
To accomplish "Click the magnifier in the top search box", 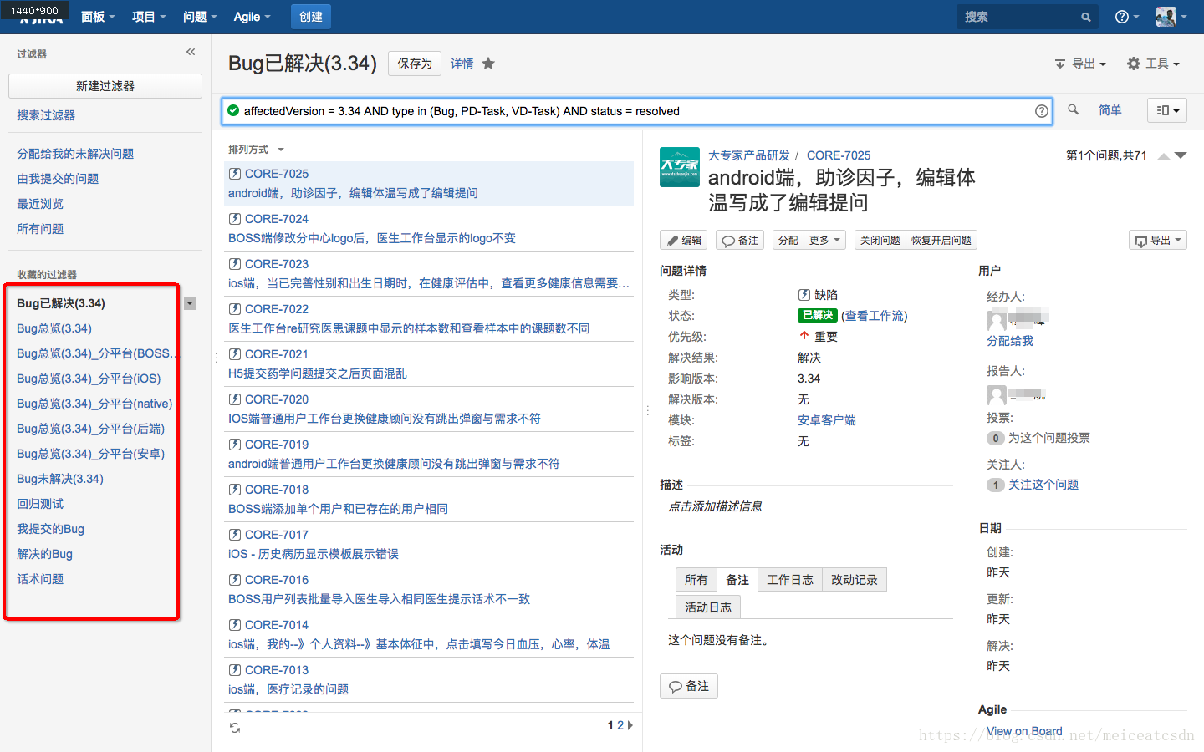I will tap(1085, 17).
